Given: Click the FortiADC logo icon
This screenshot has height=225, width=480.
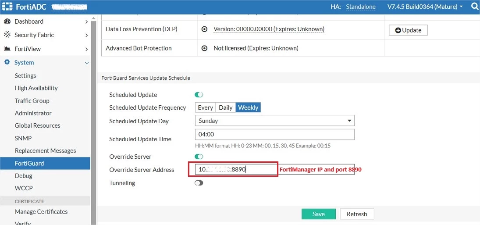Looking at the screenshot, I should tap(7, 7).
